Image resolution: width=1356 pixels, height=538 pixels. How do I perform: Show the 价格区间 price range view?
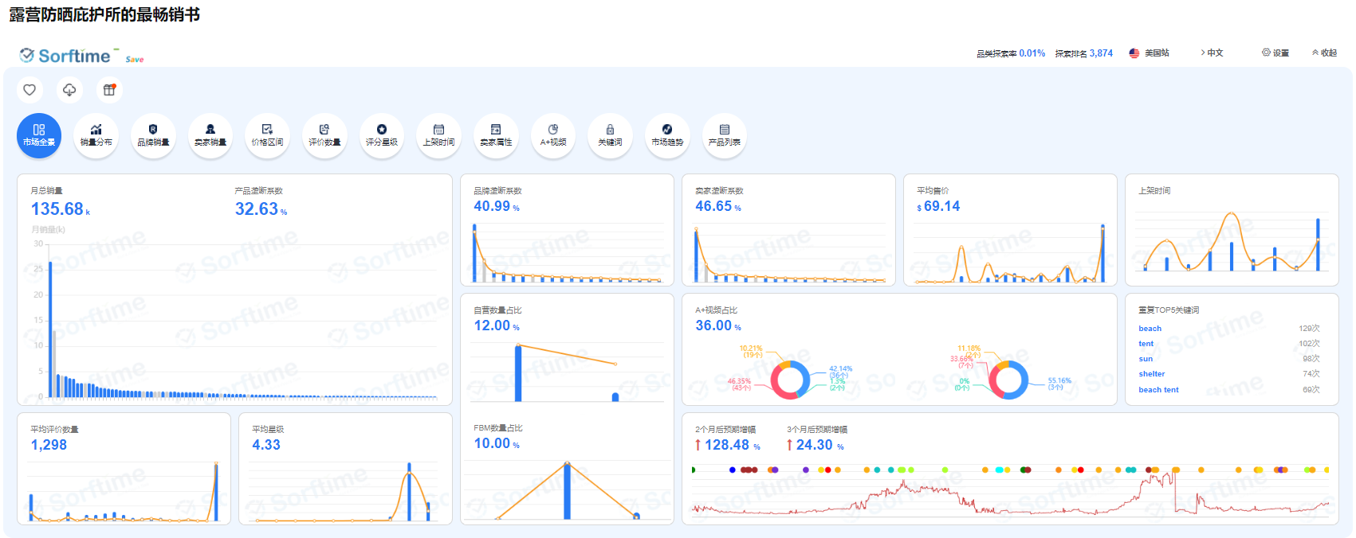coord(267,135)
